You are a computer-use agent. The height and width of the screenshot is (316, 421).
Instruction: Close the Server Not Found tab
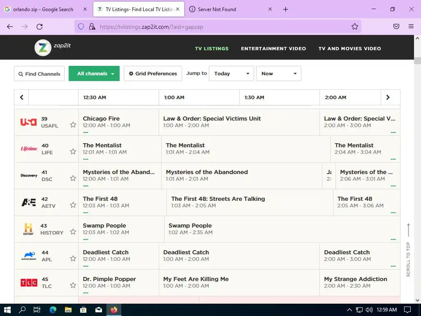click(270, 9)
